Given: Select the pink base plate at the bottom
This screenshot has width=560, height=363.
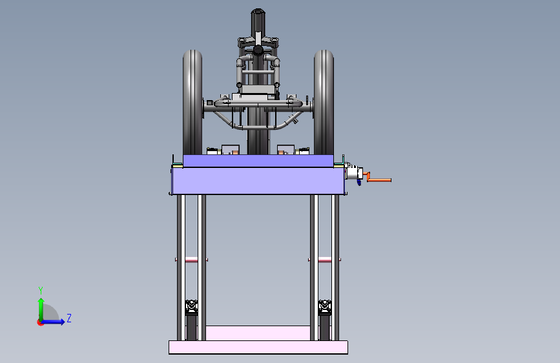Looking at the screenshot, I should click(258, 347).
